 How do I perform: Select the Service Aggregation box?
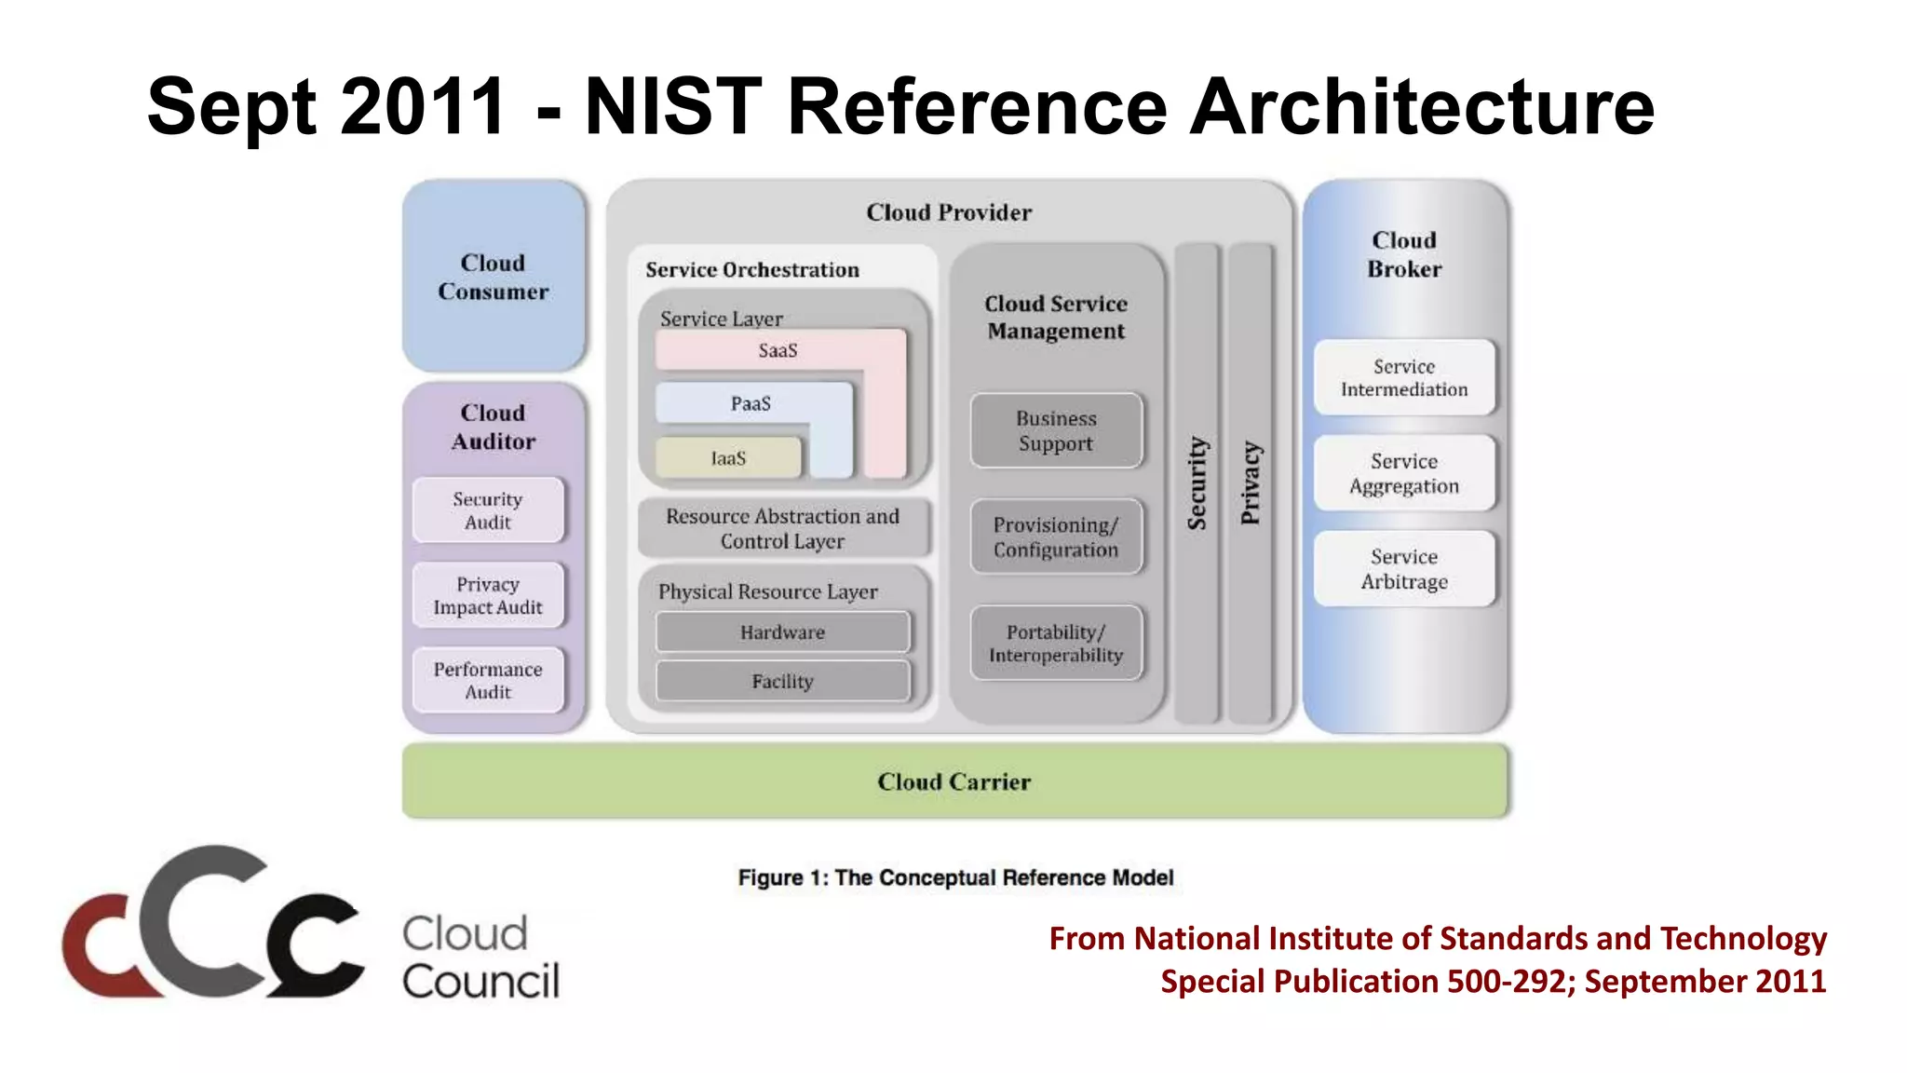[x=1404, y=473]
